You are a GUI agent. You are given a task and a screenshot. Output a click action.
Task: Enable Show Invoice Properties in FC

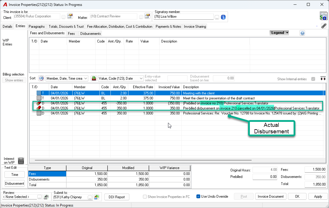(145, 197)
